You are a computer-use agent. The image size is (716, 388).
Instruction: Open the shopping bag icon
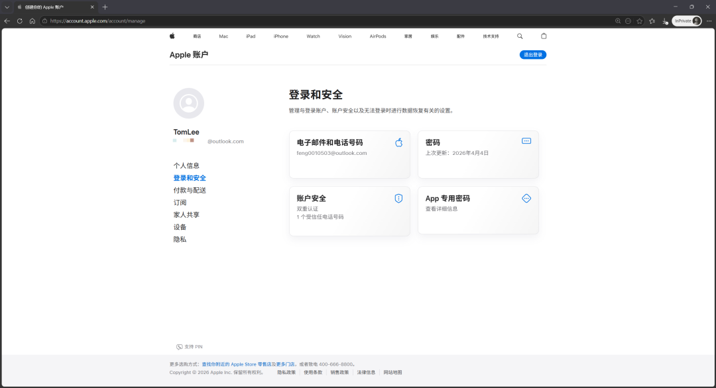tap(544, 36)
